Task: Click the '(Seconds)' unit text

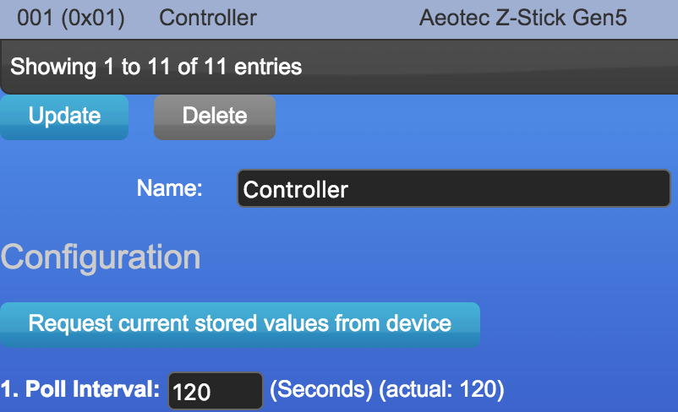Action: click(x=320, y=390)
